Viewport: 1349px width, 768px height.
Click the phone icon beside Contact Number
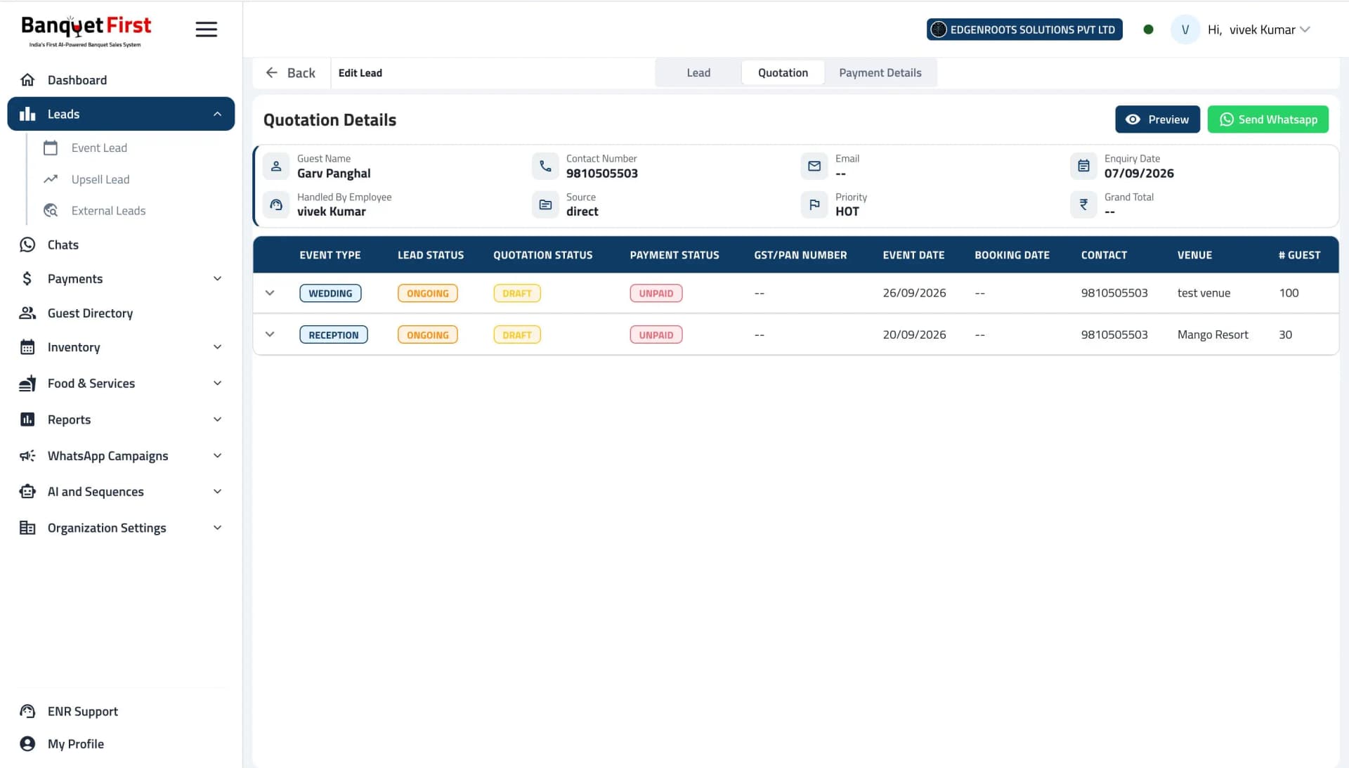click(x=545, y=167)
